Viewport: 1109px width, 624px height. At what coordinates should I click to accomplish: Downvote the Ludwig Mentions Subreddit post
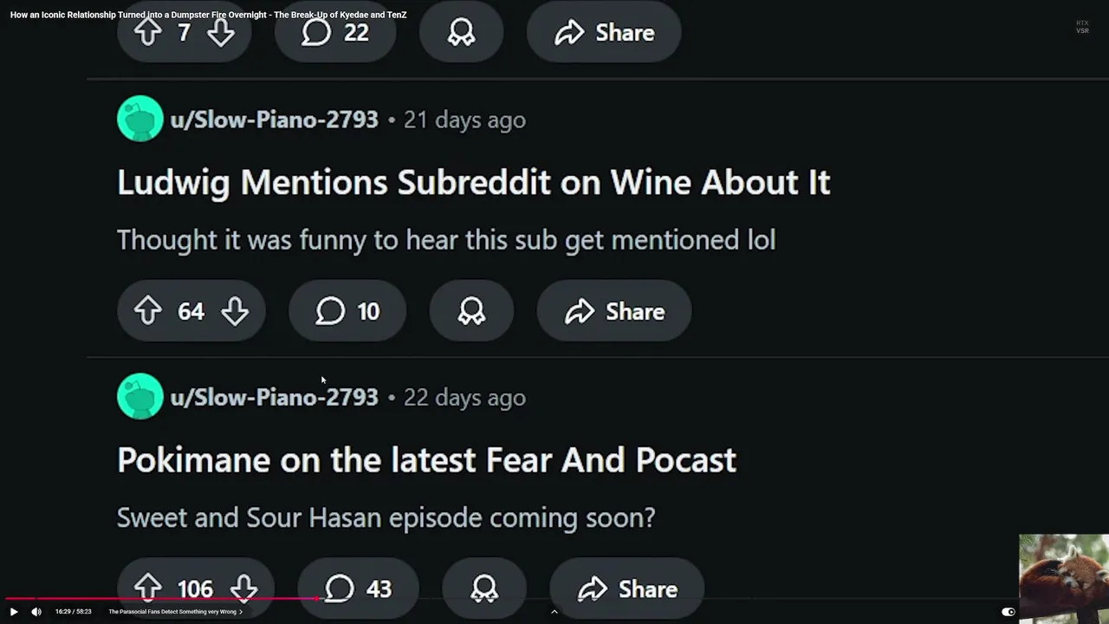235,311
